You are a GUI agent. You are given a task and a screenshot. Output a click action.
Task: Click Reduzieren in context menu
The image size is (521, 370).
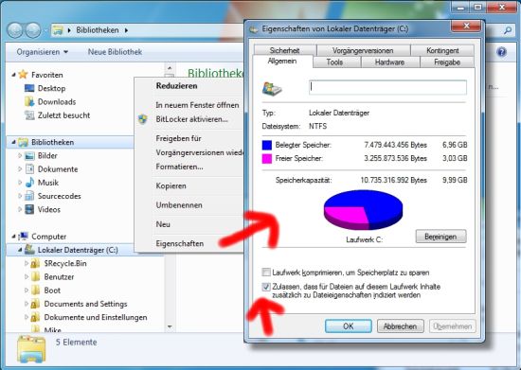pos(177,85)
